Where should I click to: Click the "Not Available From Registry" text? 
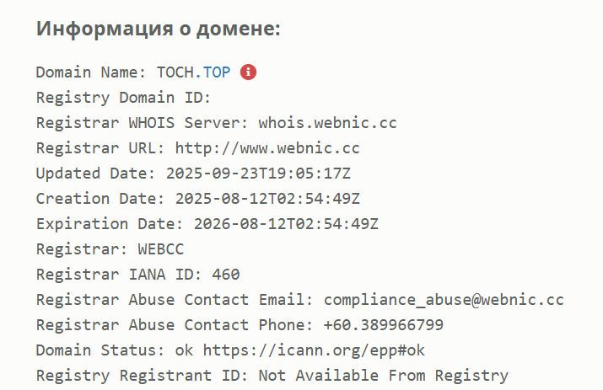tap(383, 376)
